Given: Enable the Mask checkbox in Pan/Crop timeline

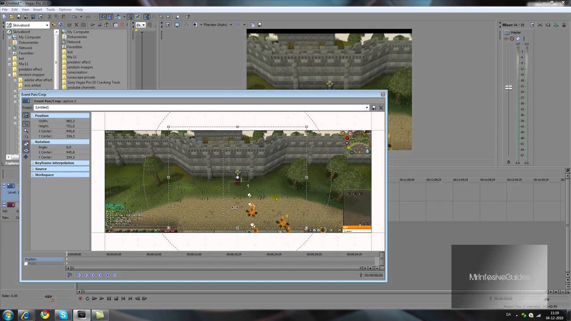Looking at the screenshot, I should pyautogui.click(x=26, y=263).
